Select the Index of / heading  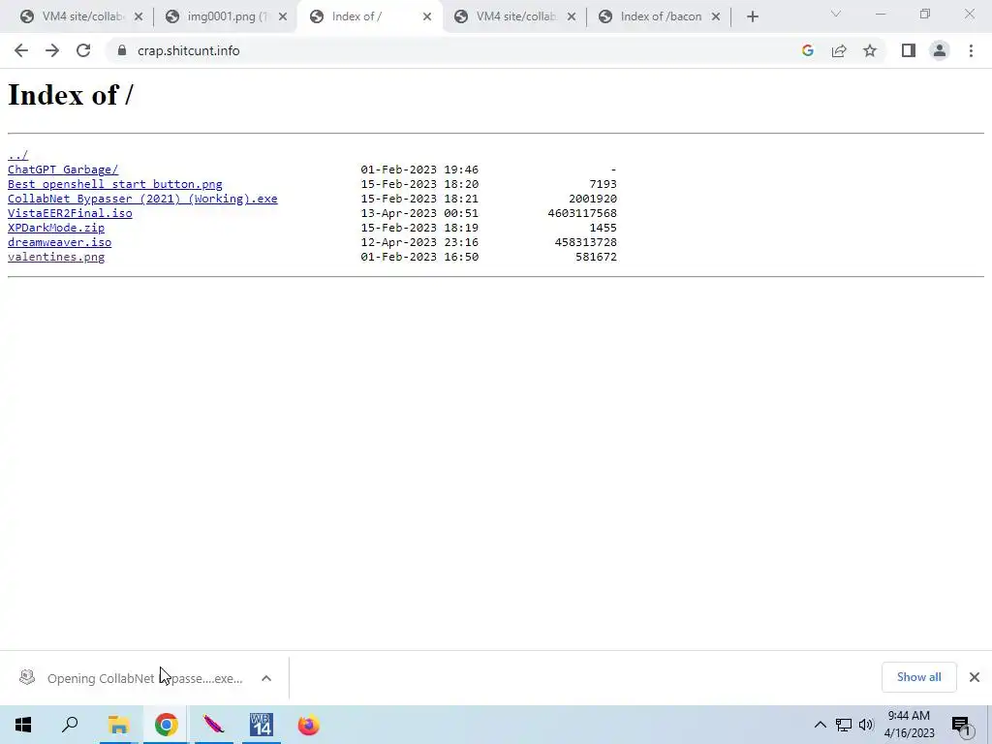pos(70,95)
